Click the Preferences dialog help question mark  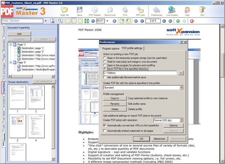[x=181, y=42]
